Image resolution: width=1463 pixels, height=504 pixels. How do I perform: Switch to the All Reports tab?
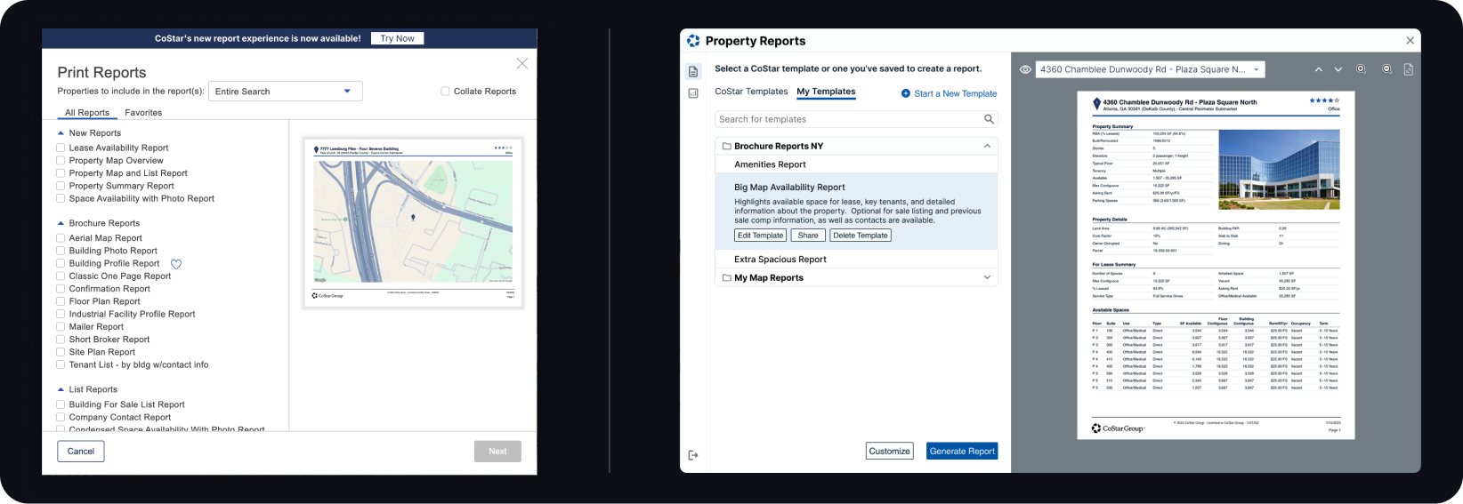(87, 113)
